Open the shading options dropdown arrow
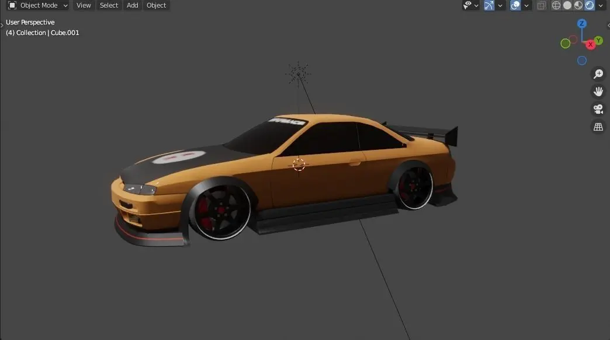610x340 pixels. click(x=601, y=6)
